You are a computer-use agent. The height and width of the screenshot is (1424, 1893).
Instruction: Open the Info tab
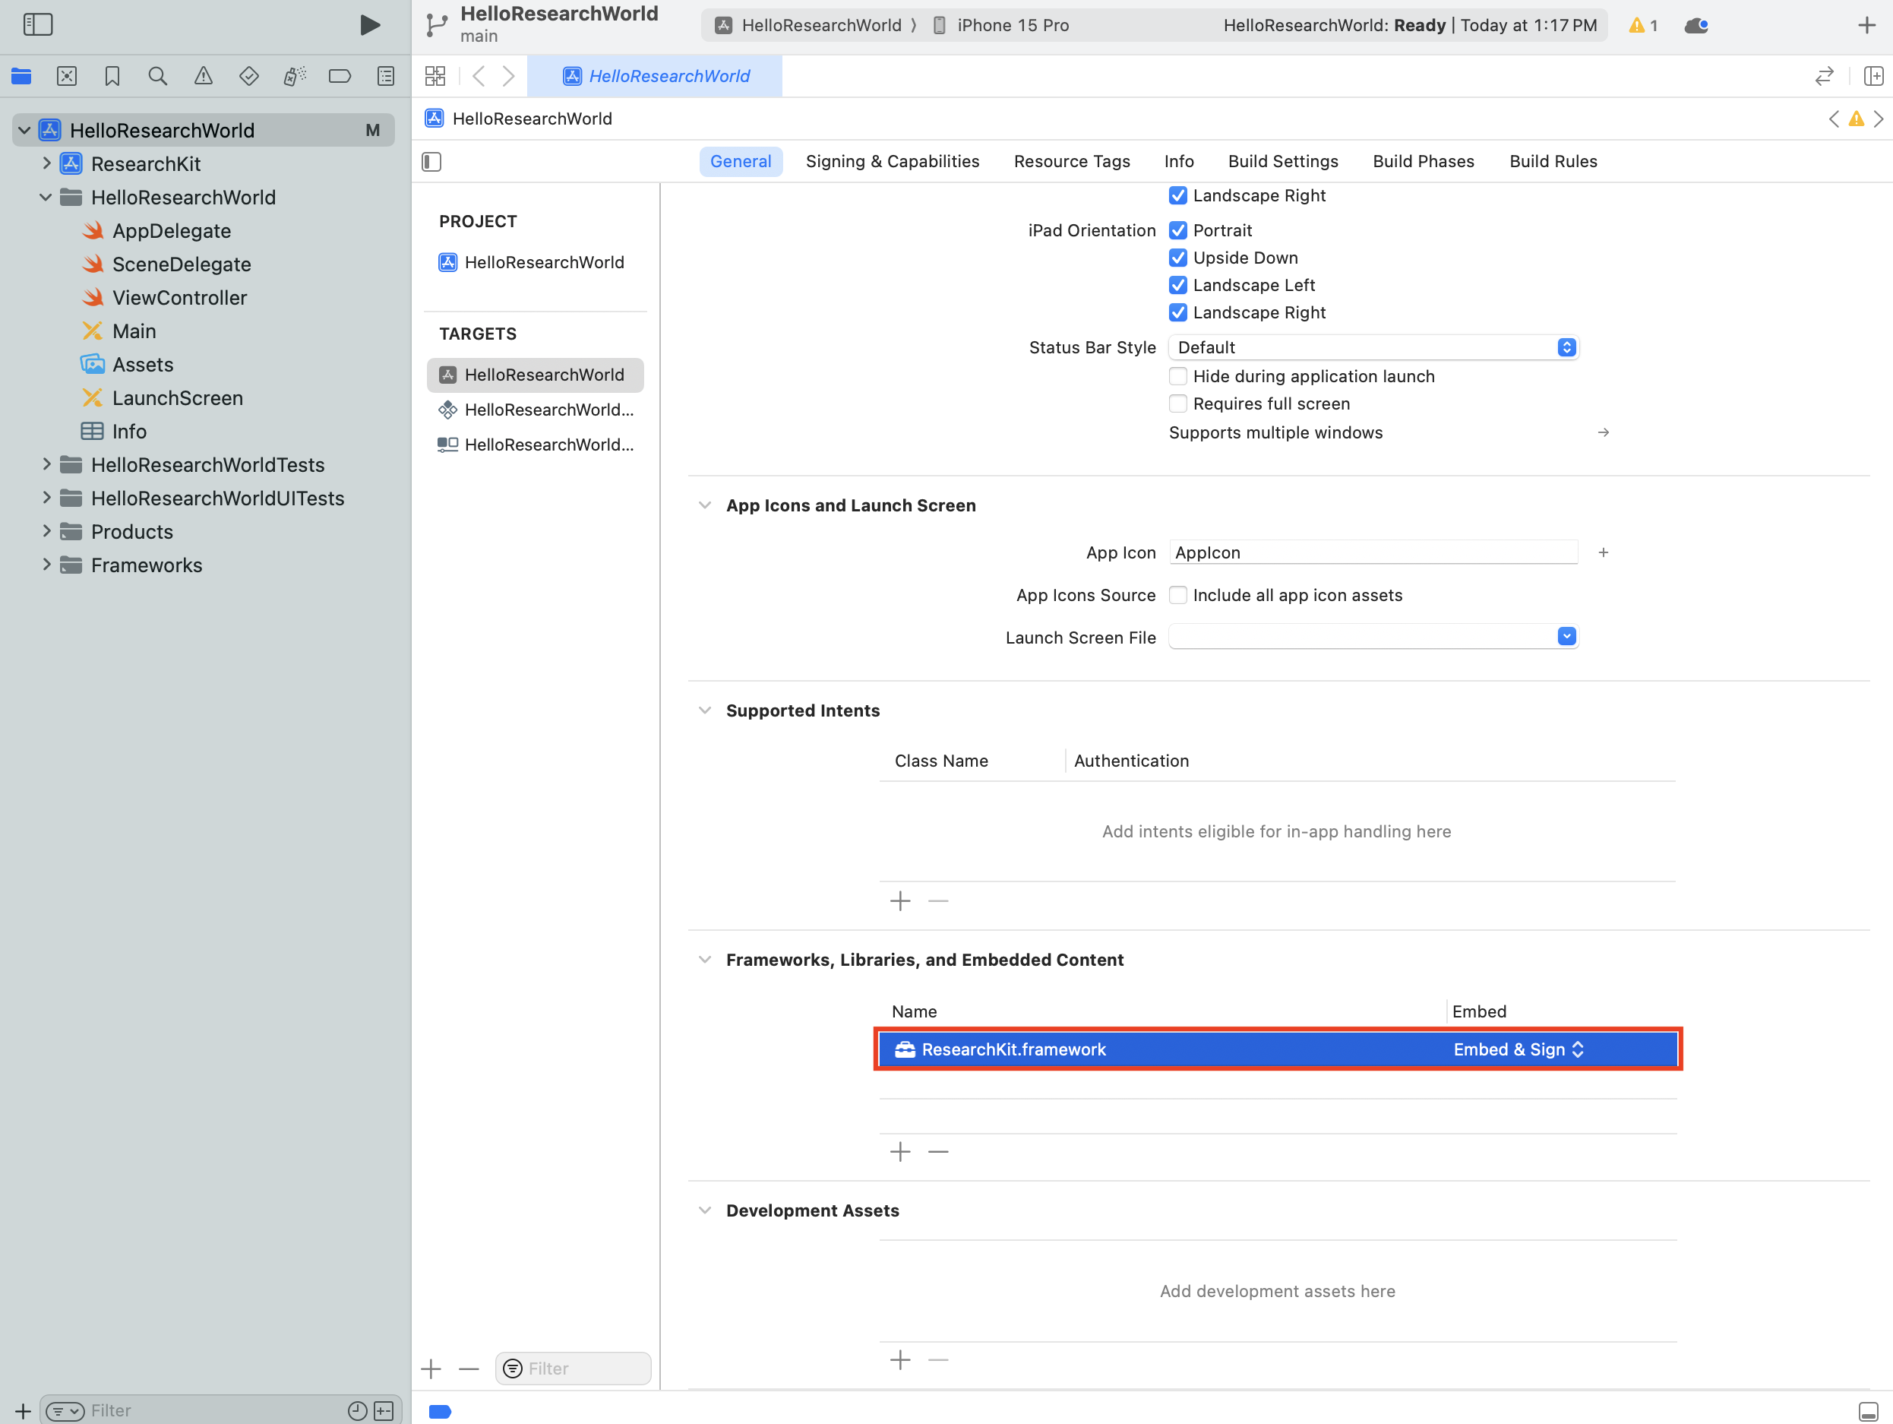pos(1178,161)
